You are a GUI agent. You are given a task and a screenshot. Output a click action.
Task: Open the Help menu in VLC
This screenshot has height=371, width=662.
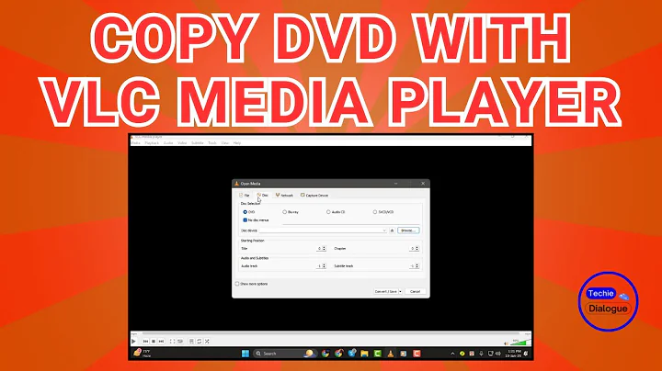coord(237,143)
